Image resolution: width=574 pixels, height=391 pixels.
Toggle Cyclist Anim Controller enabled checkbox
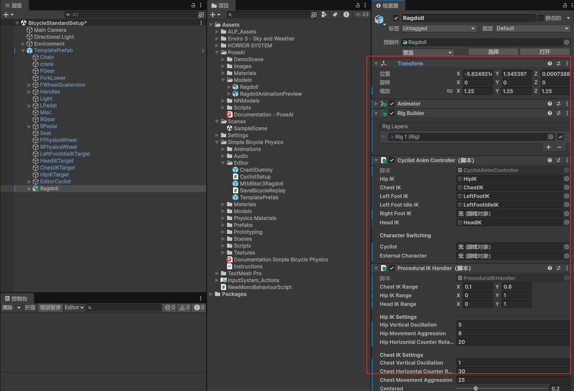392,160
